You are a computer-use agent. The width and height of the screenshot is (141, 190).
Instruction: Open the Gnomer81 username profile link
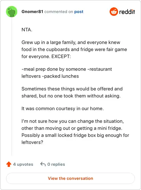pos(32,12)
